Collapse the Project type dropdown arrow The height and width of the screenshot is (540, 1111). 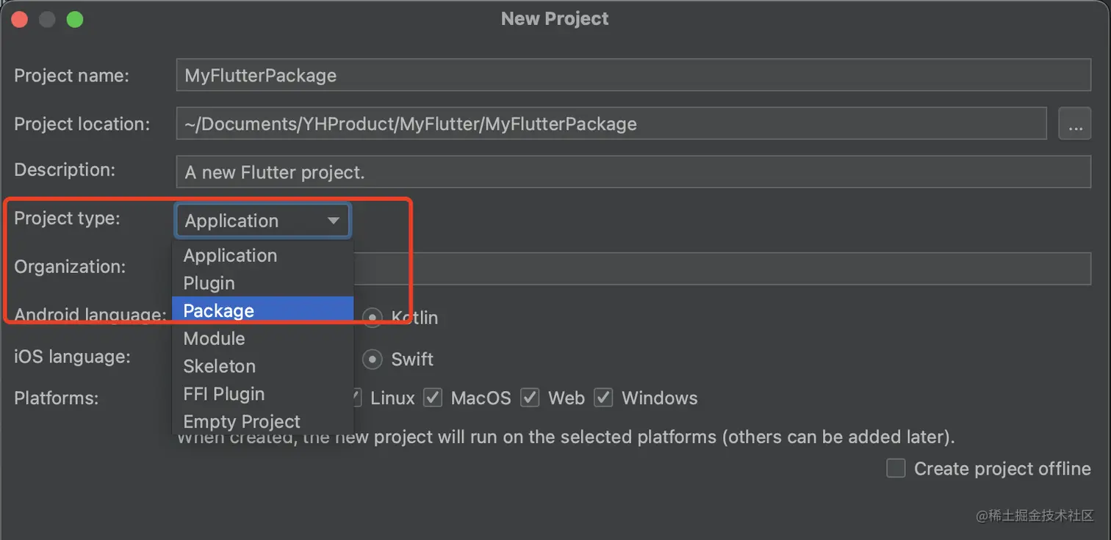tap(333, 221)
